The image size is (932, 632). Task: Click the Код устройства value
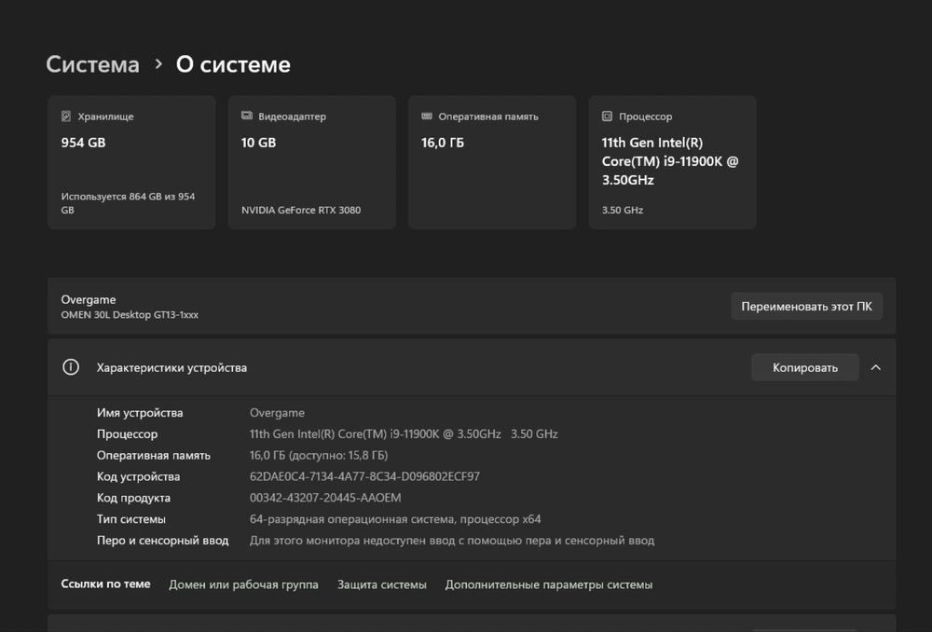364,476
